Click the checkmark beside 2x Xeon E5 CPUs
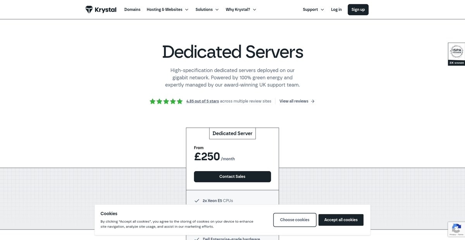Screen dimensions: 465x240 (x=197, y=201)
